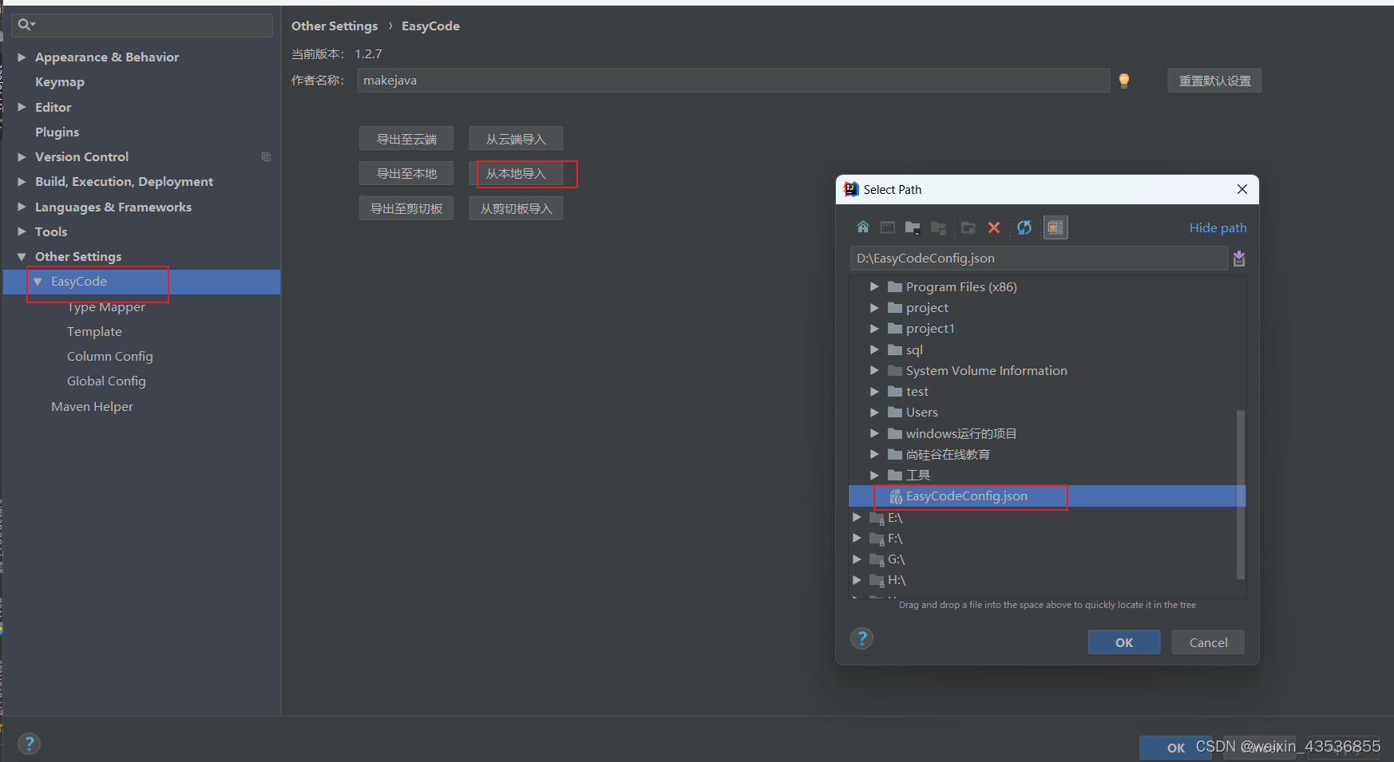This screenshot has height=762, width=1394.
Task: Confirm with OK in Select Path dialog
Action: tap(1124, 642)
